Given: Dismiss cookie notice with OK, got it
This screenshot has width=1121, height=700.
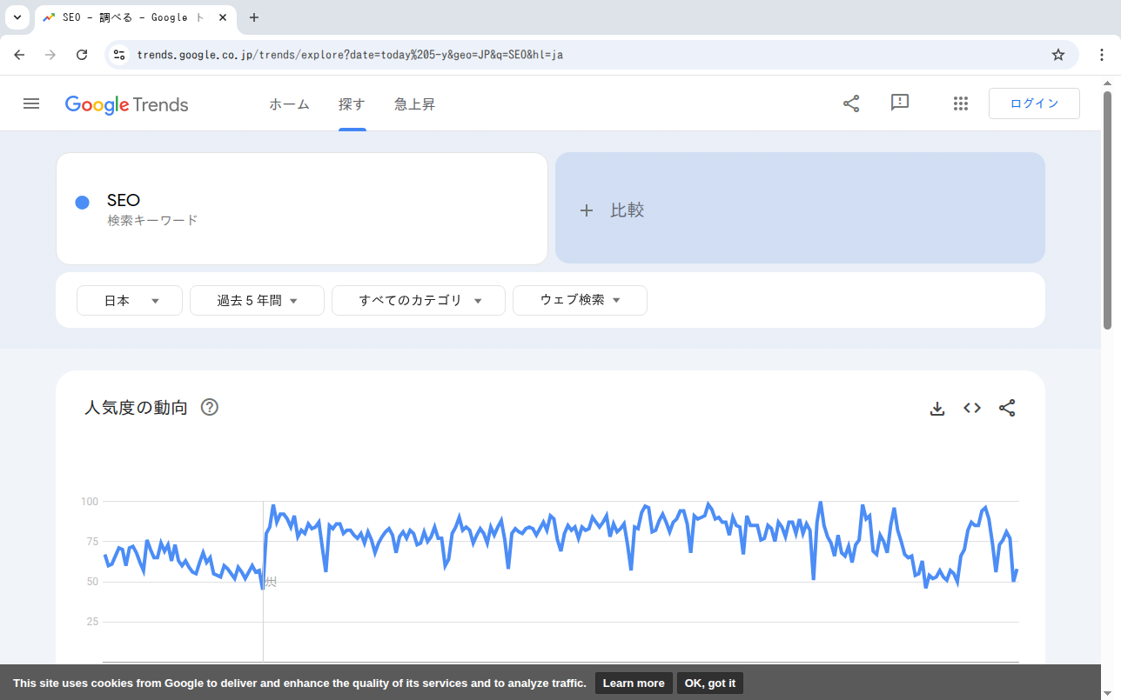Looking at the screenshot, I should click(709, 683).
